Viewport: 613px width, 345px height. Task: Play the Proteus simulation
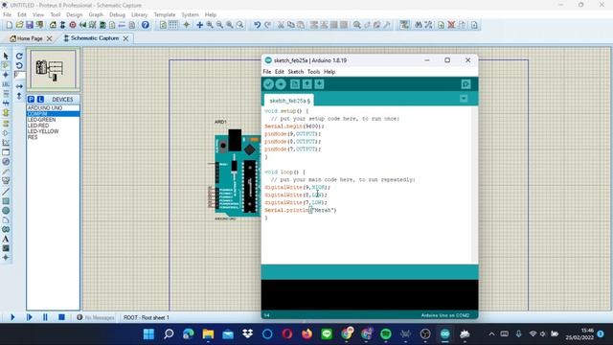coord(12,317)
